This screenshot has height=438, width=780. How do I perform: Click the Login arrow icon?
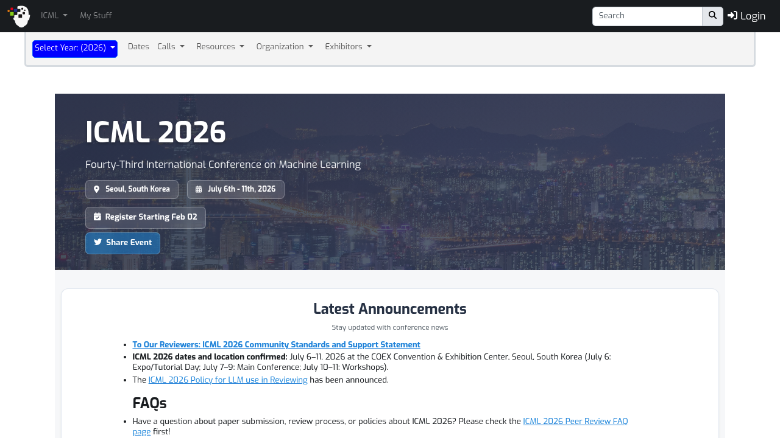click(732, 16)
